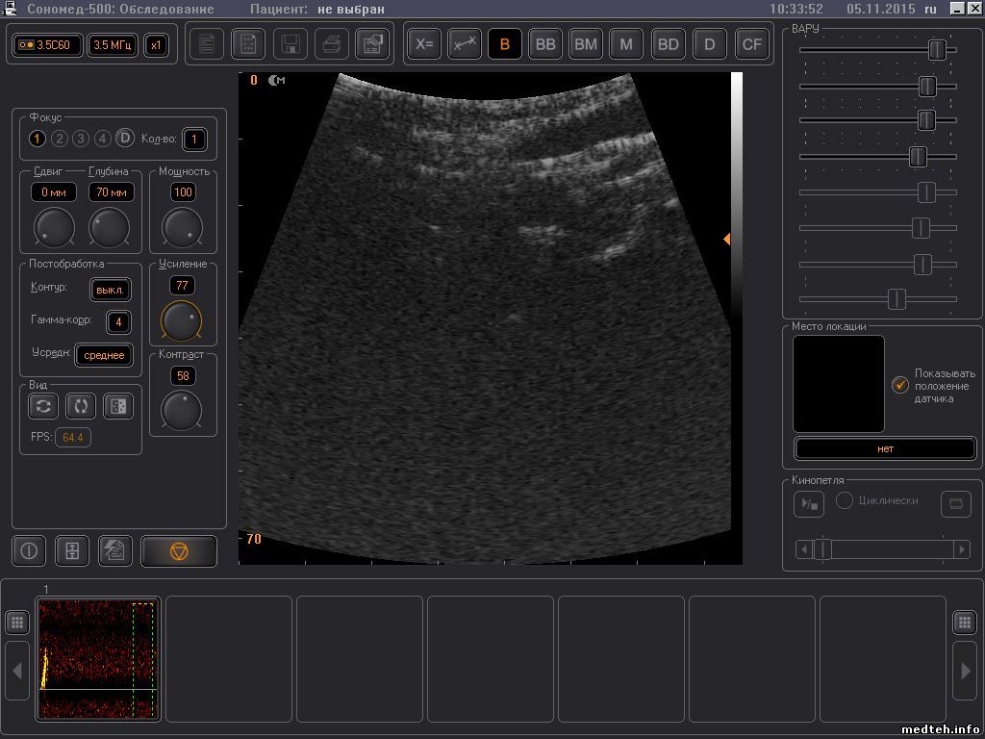Click the power icon button at bottom left

pos(29,551)
